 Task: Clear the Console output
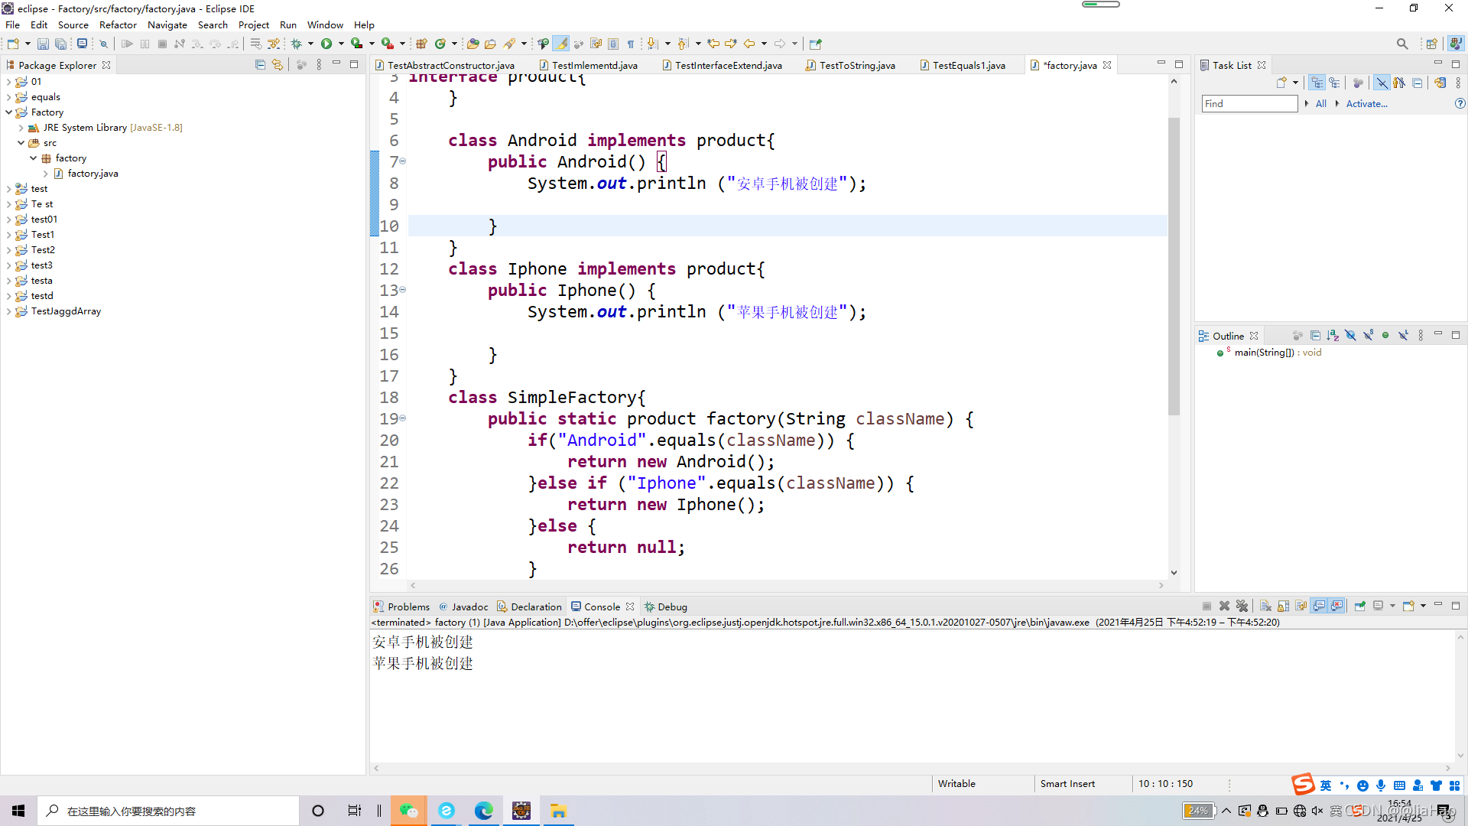coord(1265,606)
